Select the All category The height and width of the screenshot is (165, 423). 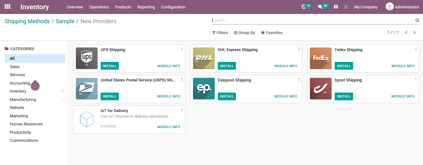click(35, 58)
